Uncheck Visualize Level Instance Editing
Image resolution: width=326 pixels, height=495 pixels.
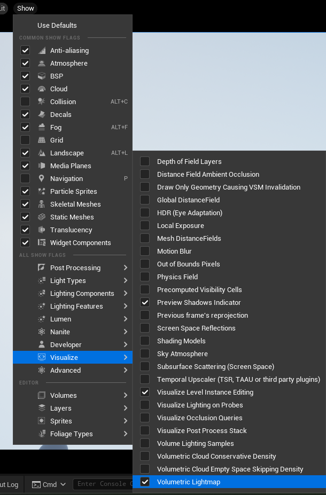pyautogui.click(x=145, y=392)
